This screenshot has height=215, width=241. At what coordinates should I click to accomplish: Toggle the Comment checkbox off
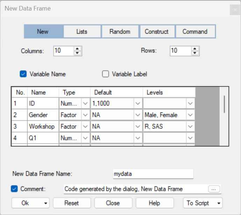pos(15,189)
